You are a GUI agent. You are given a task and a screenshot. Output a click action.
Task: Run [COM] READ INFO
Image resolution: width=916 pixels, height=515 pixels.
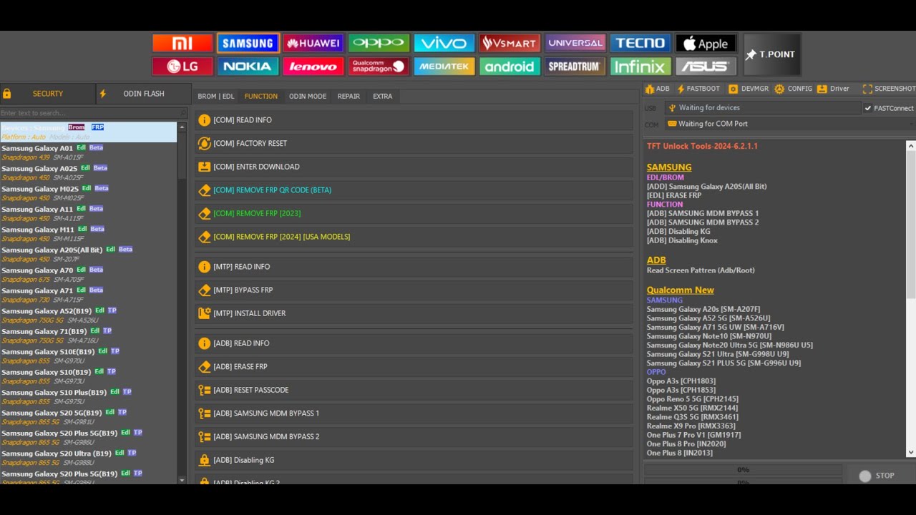[414, 120]
